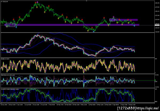Click time axis label 20 Apr 21:00
160x111 pixels.
pos(132,105)
